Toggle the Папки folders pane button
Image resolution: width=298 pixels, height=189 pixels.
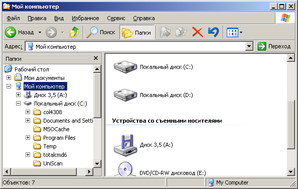point(136,32)
